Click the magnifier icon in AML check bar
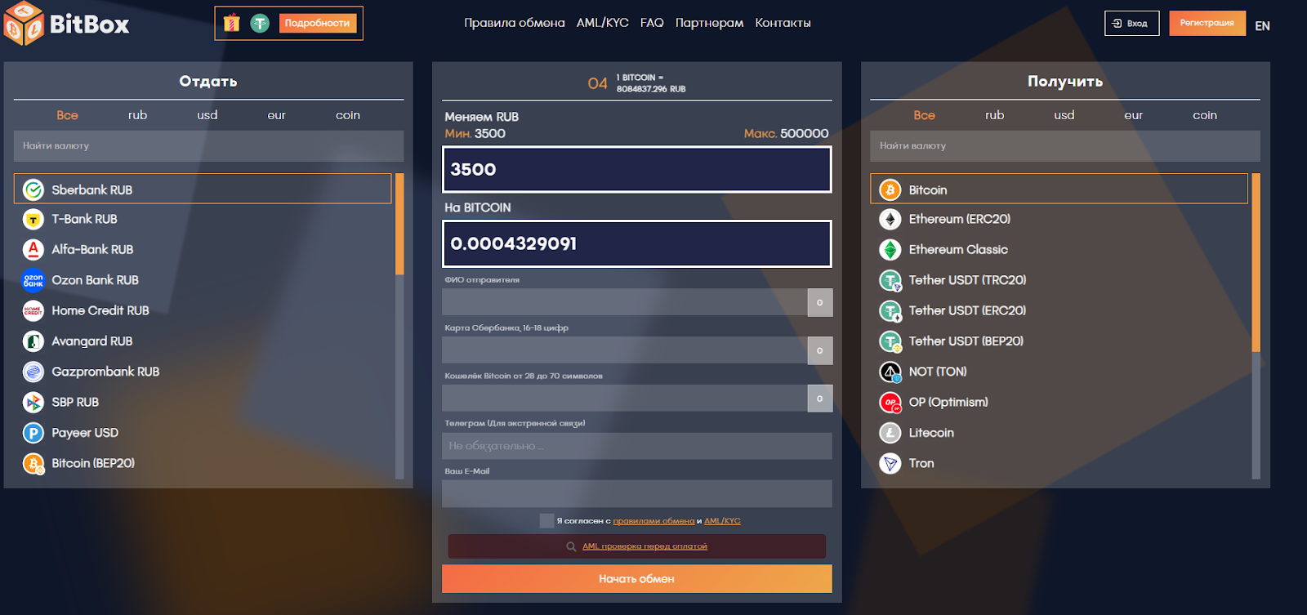 571,546
